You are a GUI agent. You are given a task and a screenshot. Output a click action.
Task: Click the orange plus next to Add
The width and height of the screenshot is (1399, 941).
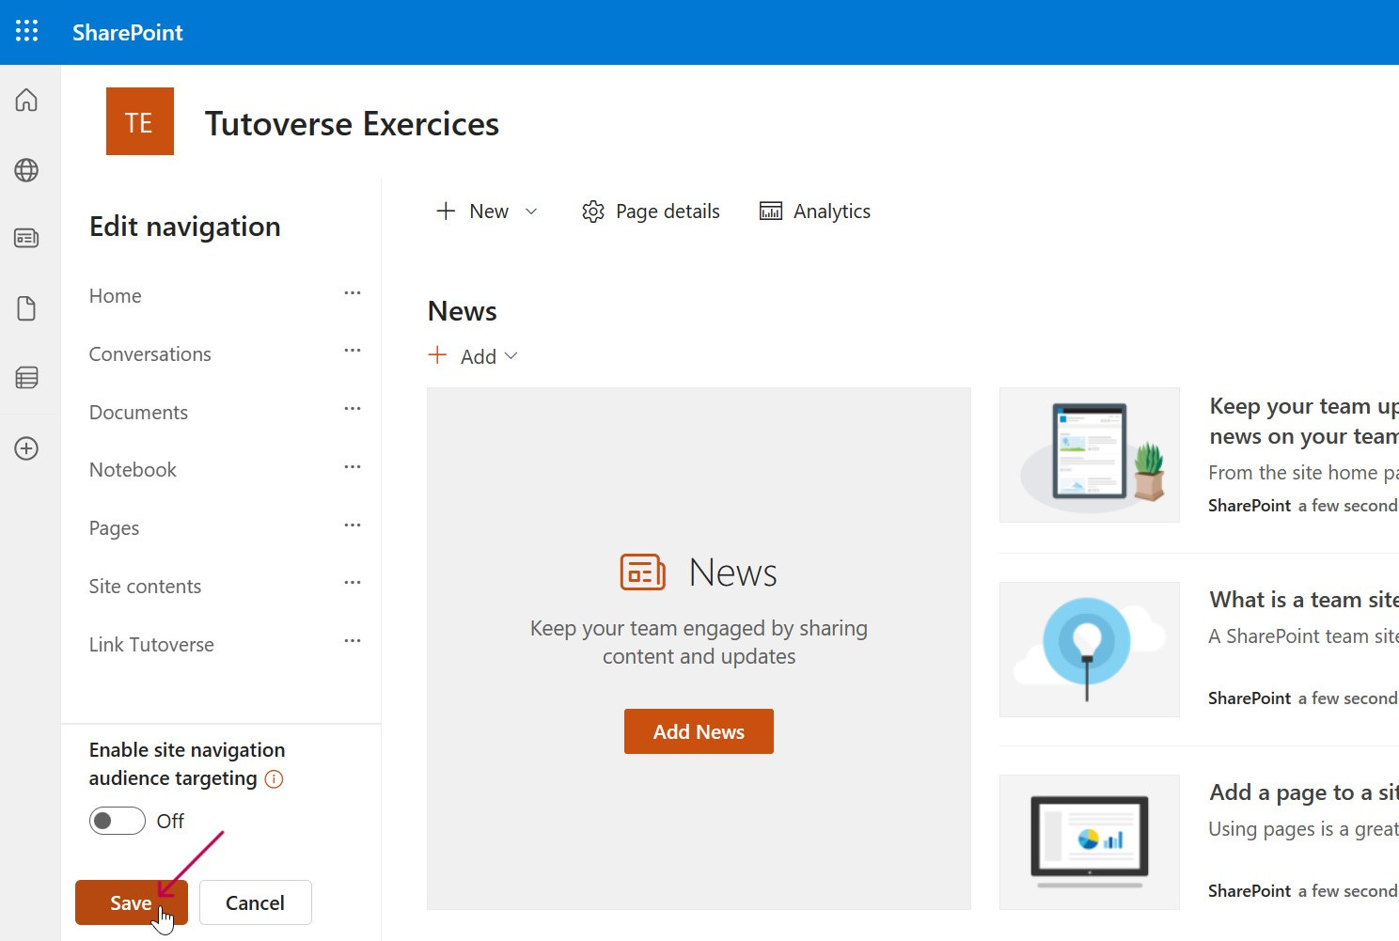tap(437, 355)
